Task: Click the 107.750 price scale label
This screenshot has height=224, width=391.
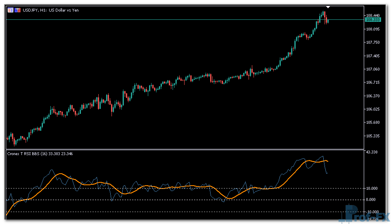Action: pyautogui.click(x=373, y=42)
